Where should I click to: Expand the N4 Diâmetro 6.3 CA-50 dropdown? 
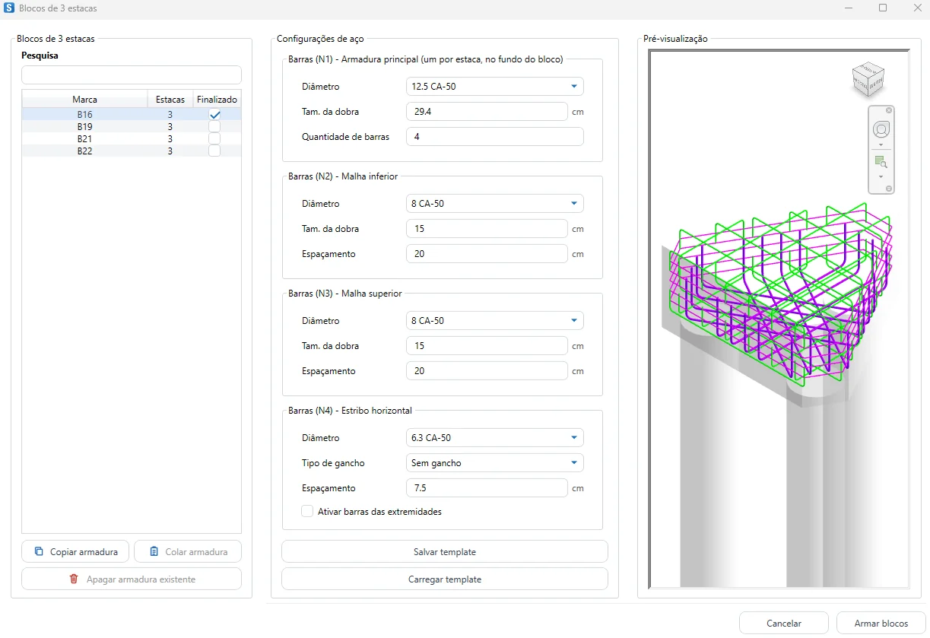pos(495,438)
